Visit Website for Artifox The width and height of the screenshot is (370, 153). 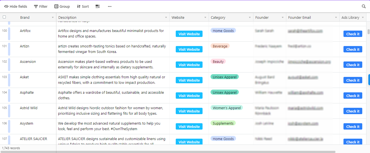point(189,34)
